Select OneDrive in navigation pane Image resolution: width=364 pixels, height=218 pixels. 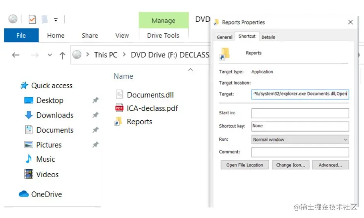click(47, 194)
